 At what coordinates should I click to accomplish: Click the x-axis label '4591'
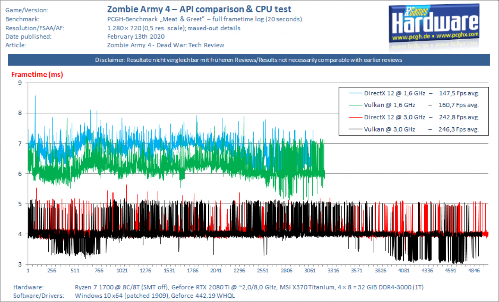tap(451, 270)
